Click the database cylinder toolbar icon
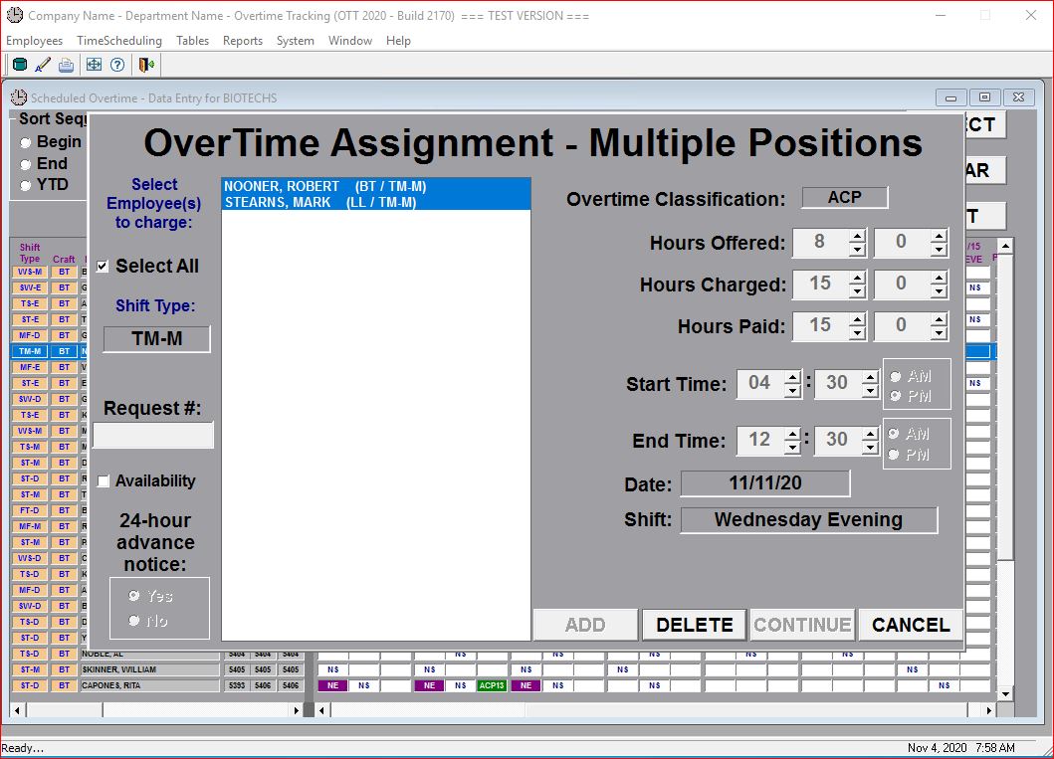 [x=20, y=65]
